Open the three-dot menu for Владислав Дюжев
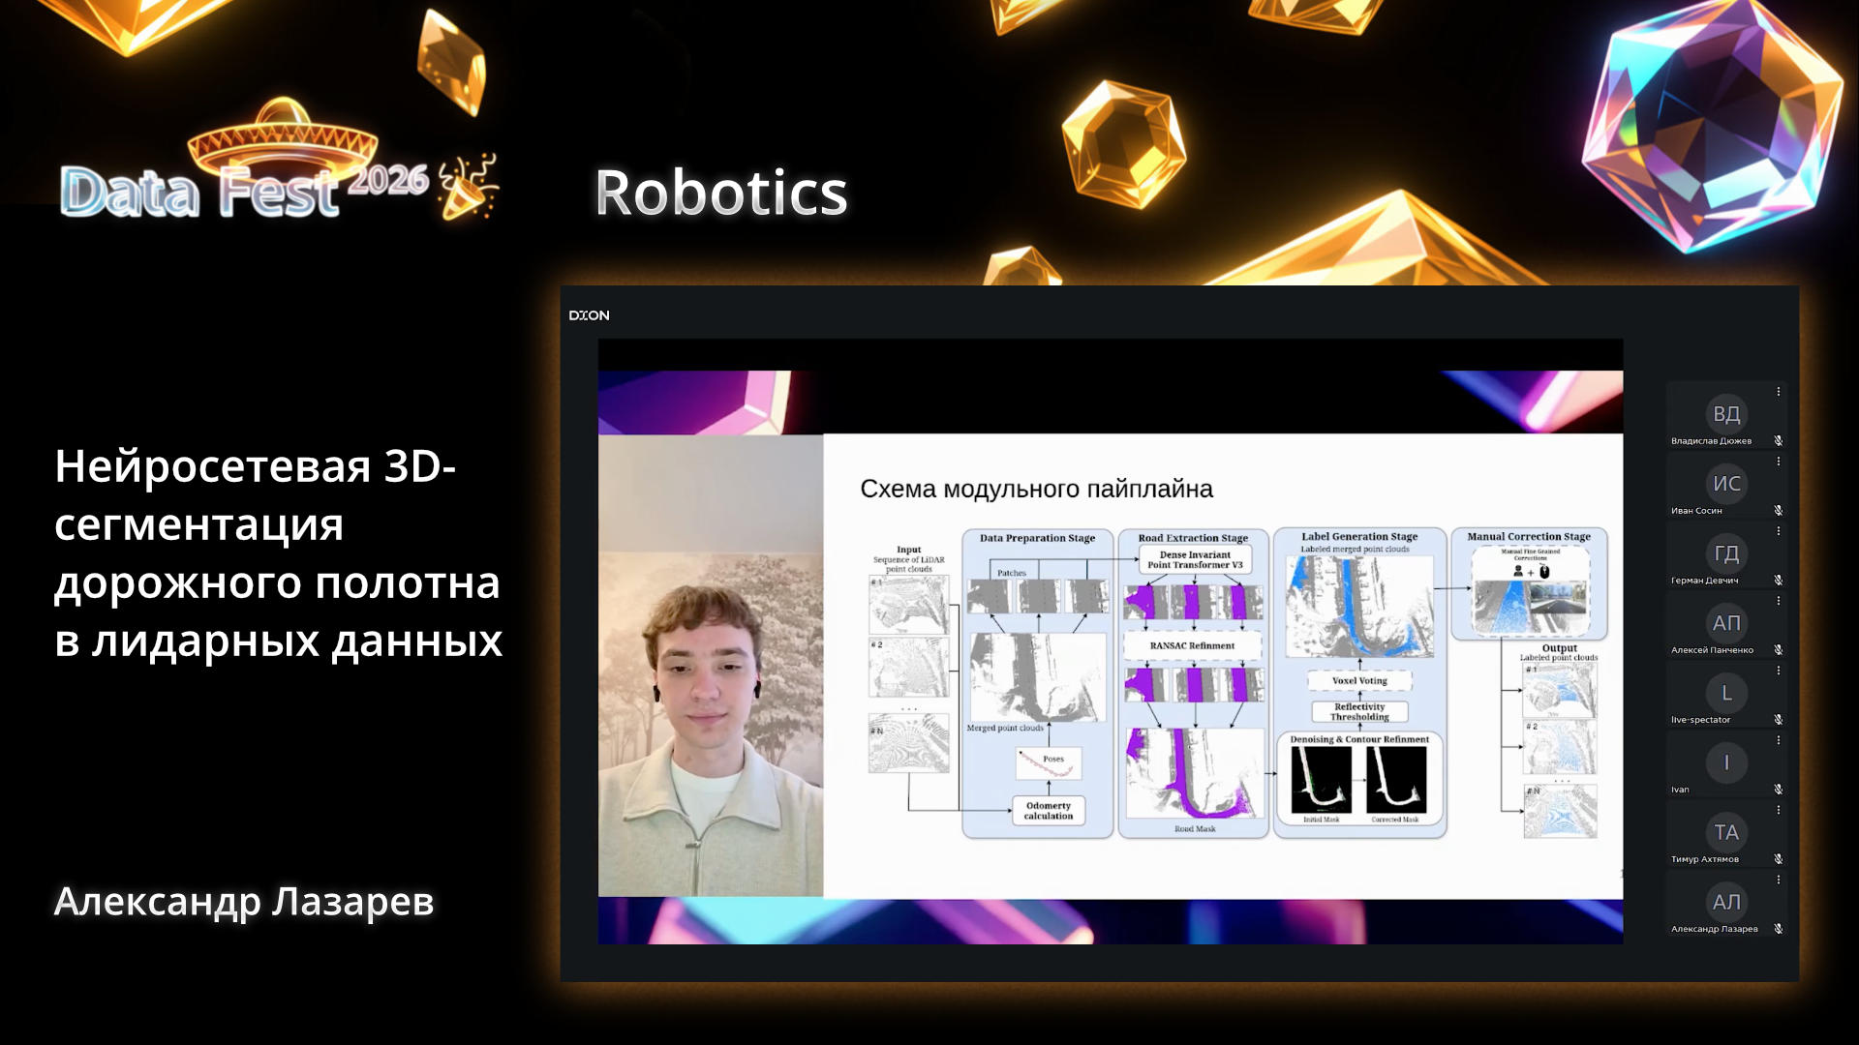The height and width of the screenshot is (1045, 1859). [x=1778, y=392]
